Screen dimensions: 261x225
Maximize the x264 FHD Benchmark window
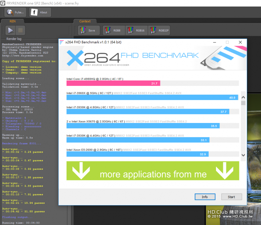point(227,42)
